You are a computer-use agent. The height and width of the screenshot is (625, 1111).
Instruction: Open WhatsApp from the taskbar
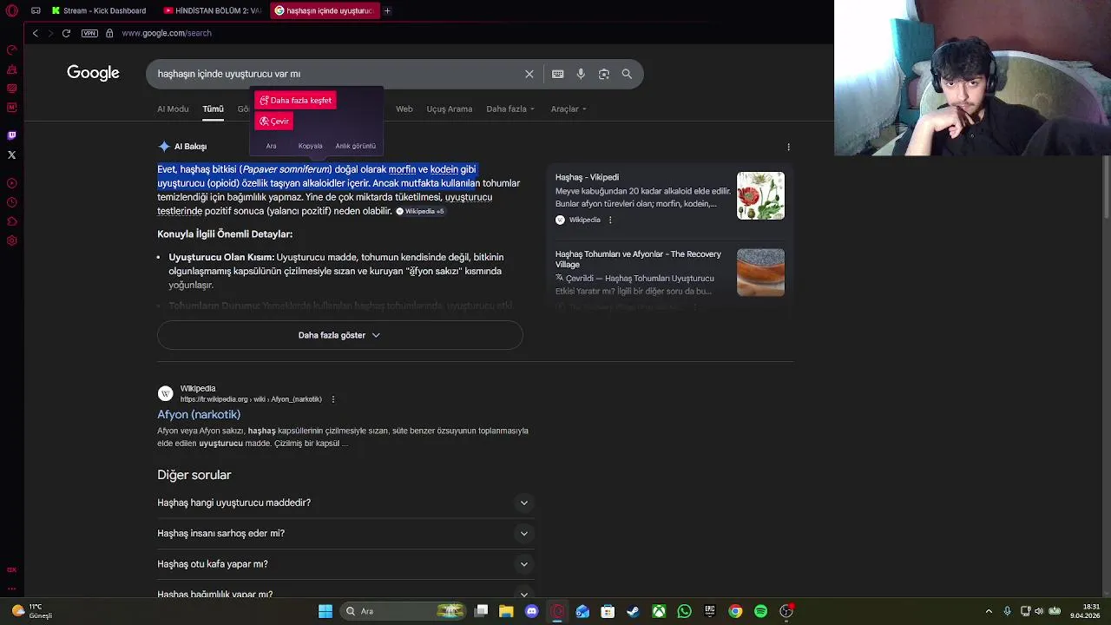point(684,611)
